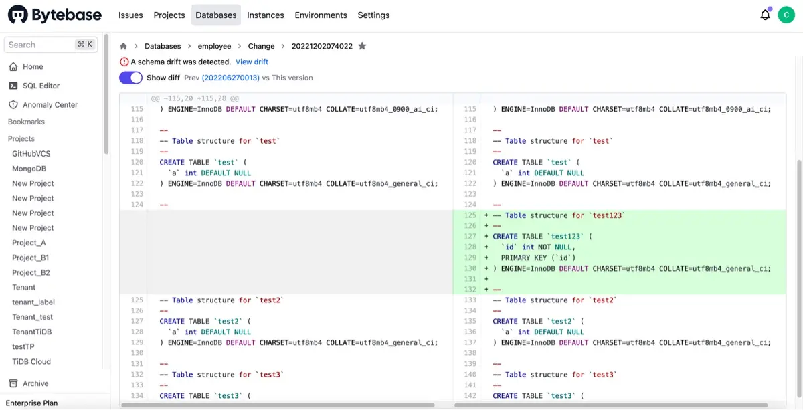Switch to the Issues tab
This screenshot has height=410, width=803.
coord(130,15)
